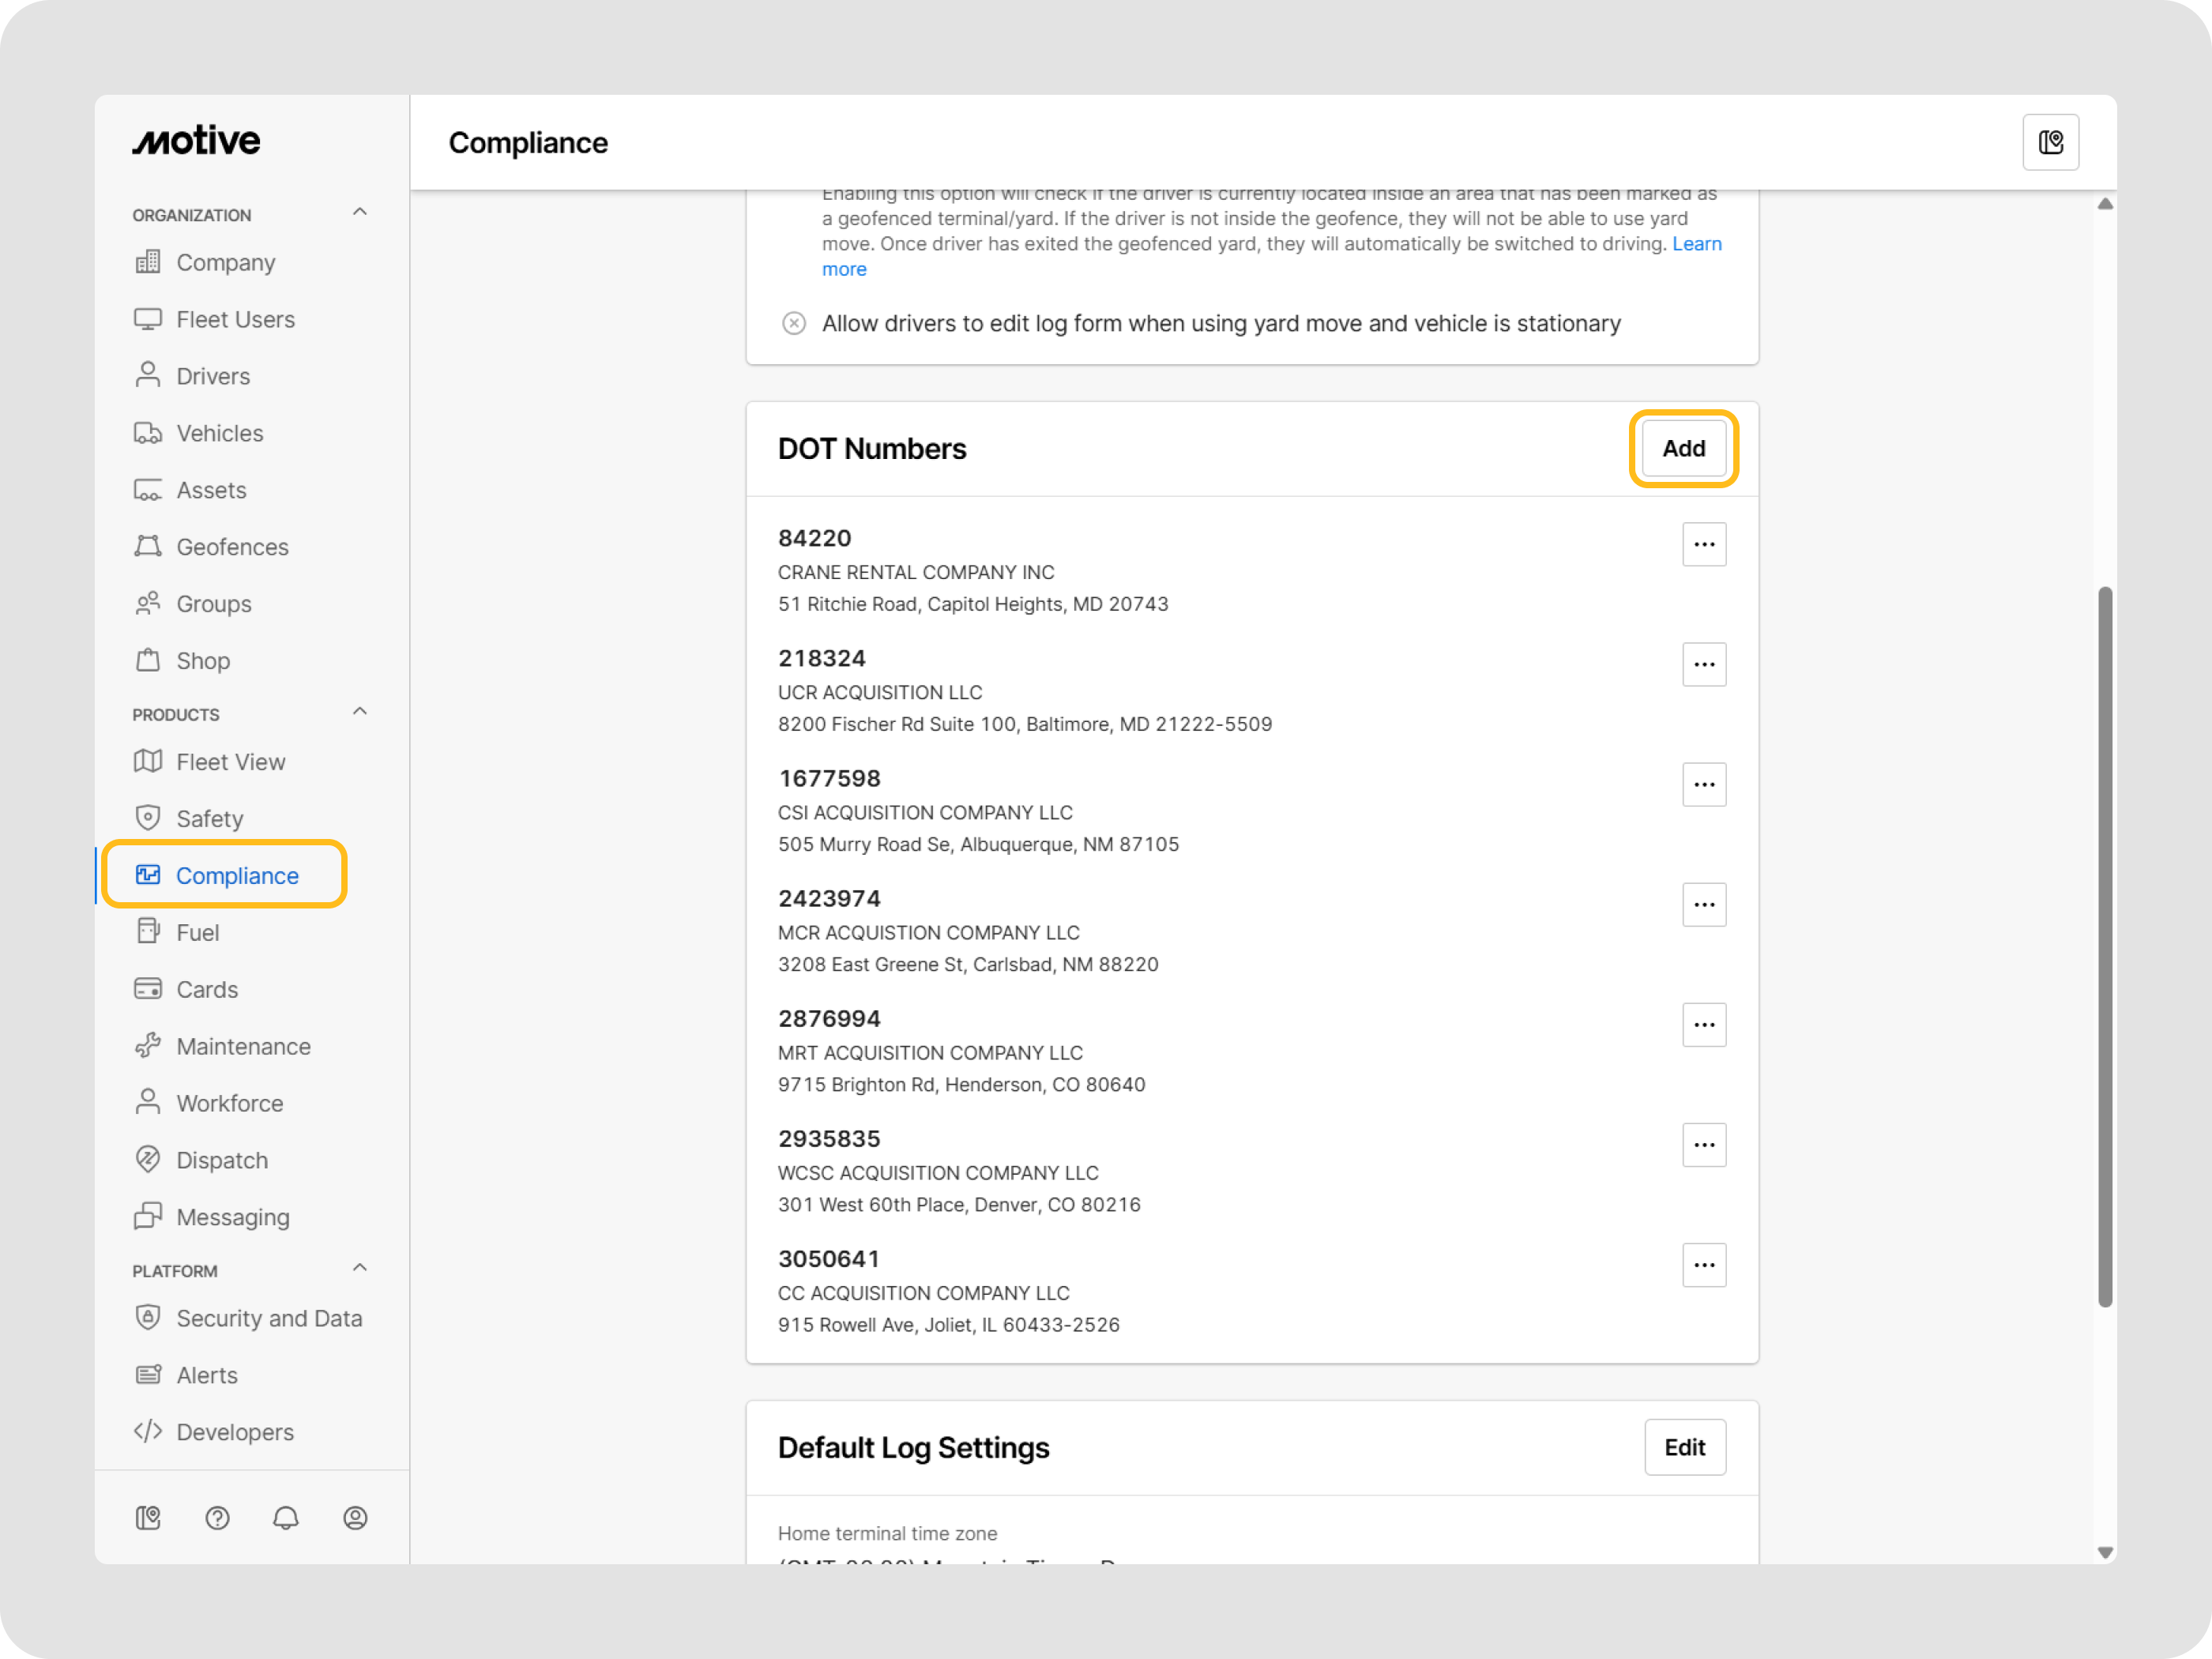Open options for DOT number 84220
The width and height of the screenshot is (2212, 1659).
pyautogui.click(x=1704, y=545)
